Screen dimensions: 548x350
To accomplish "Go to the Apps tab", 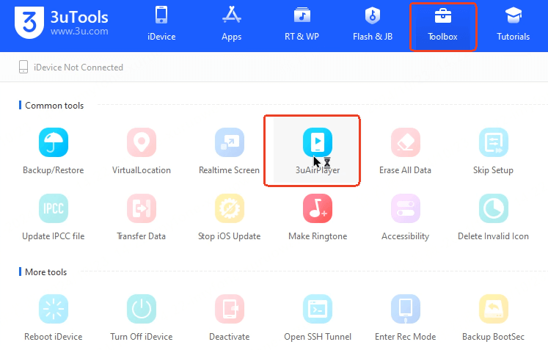I will tap(232, 23).
